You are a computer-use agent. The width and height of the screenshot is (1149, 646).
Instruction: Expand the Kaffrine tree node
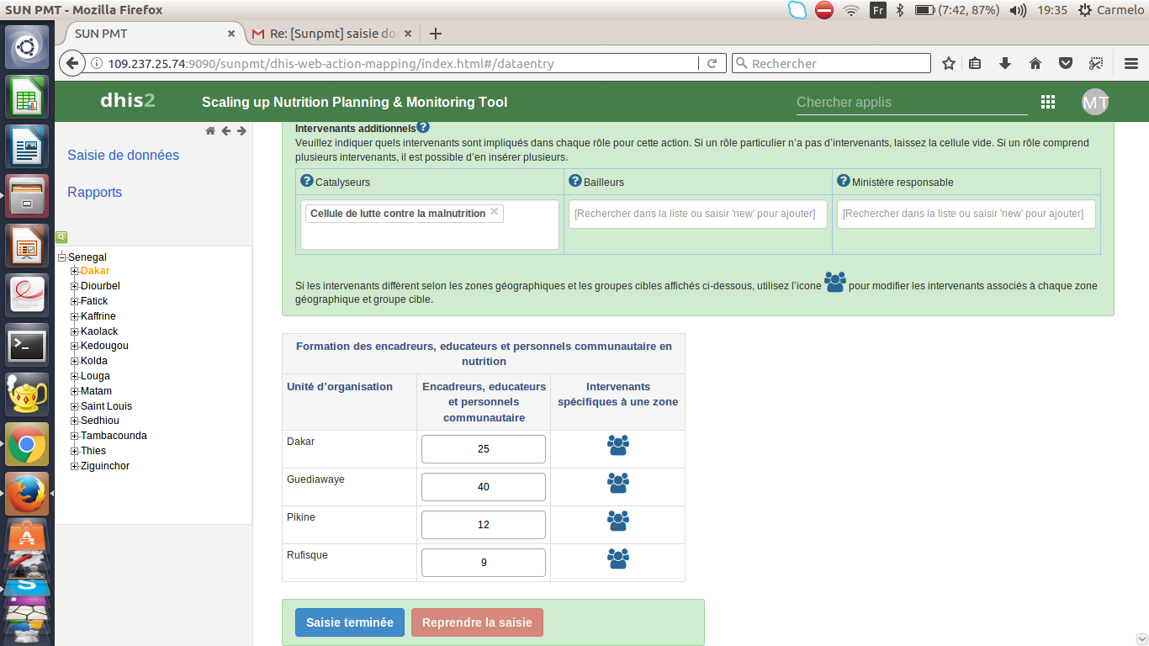[x=74, y=316]
